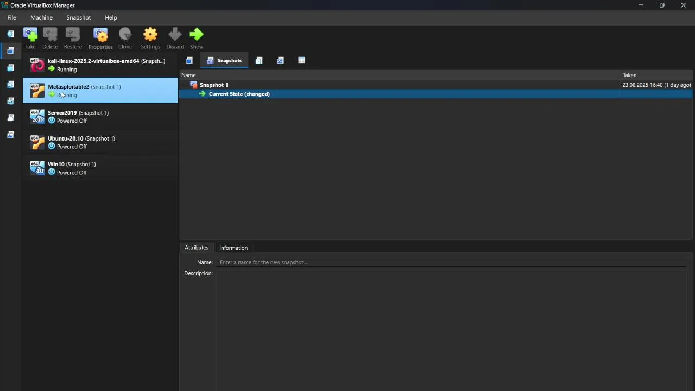Image resolution: width=695 pixels, height=391 pixels.
Task: Select the kali-linux-2025.2-virtualbox-amd64 machine
Action: point(100,65)
